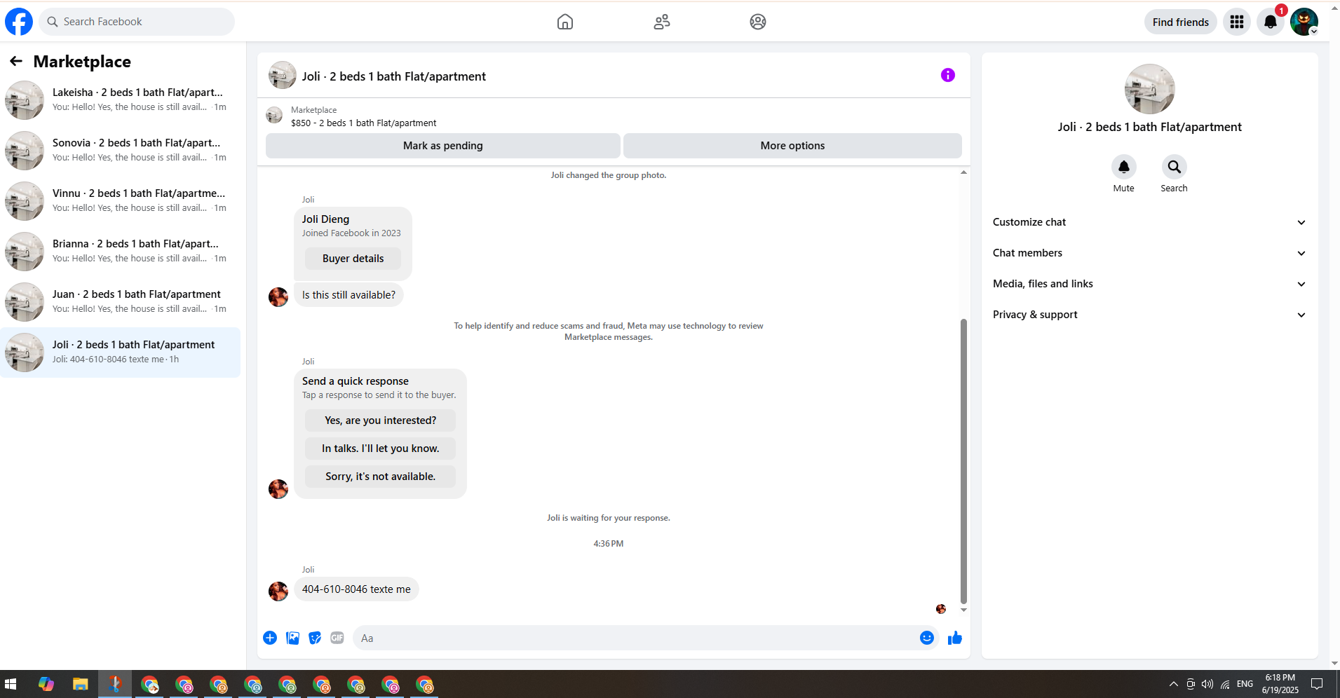Open the account profile picture menu
The image size is (1340, 698).
click(x=1304, y=22)
